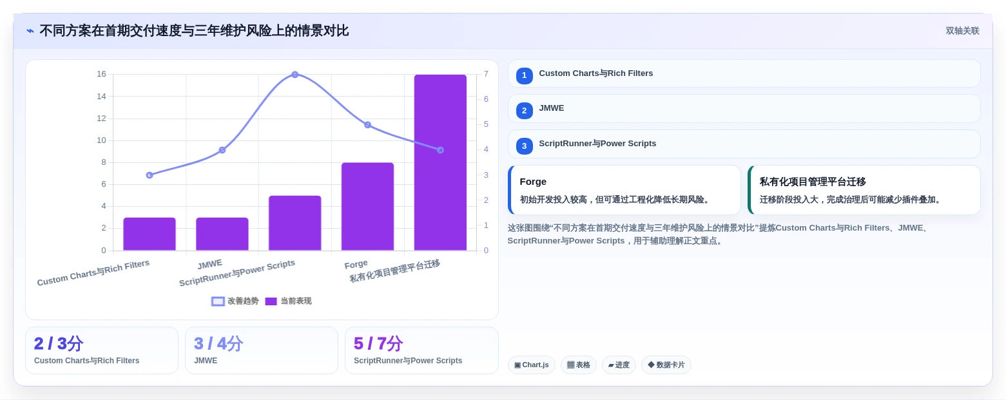Click the 改善趋势 legend color box
The width and height of the screenshot is (1006, 400).
[218, 301]
